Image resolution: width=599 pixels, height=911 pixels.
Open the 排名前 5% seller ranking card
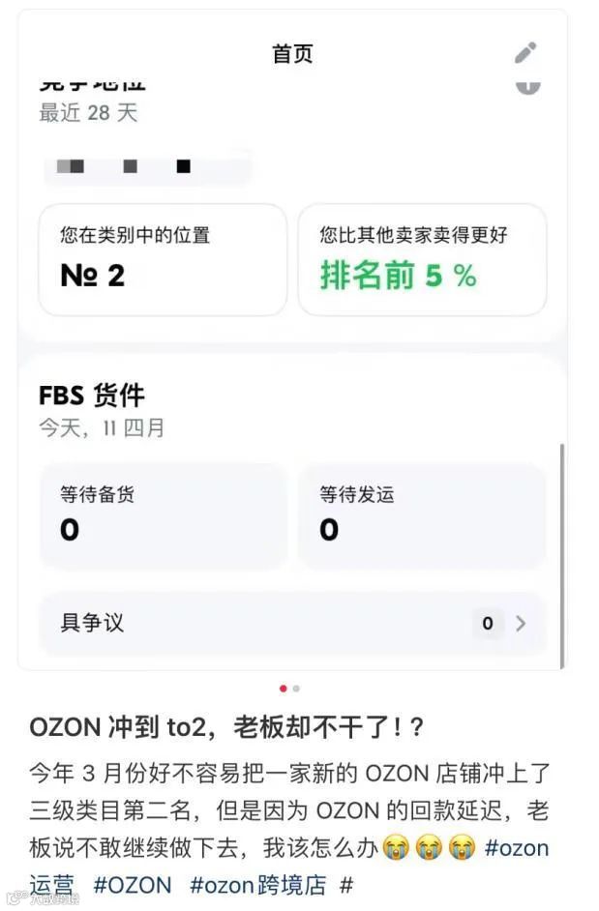[x=422, y=259]
